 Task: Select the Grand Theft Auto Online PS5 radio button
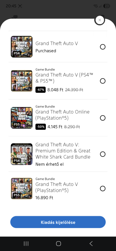(103, 118)
